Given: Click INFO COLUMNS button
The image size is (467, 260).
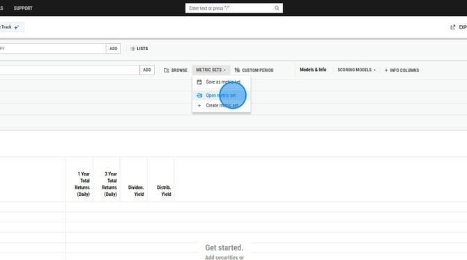Looking at the screenshot, I should click(401, 70).
